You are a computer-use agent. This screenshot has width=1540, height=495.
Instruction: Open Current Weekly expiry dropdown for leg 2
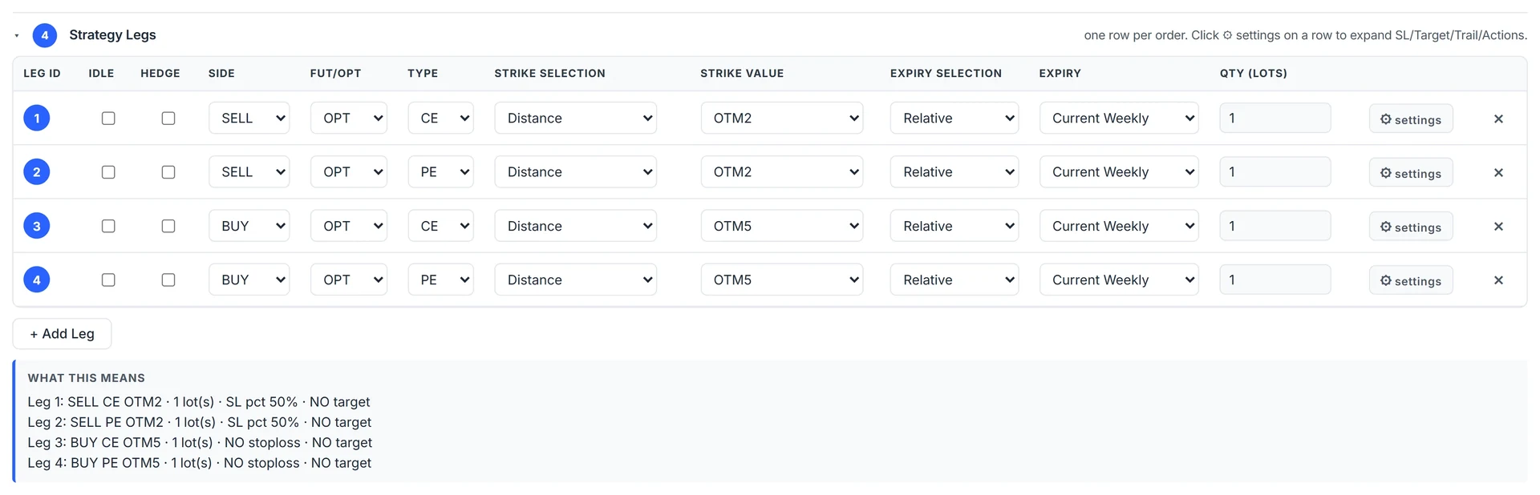pos(1119,172)
